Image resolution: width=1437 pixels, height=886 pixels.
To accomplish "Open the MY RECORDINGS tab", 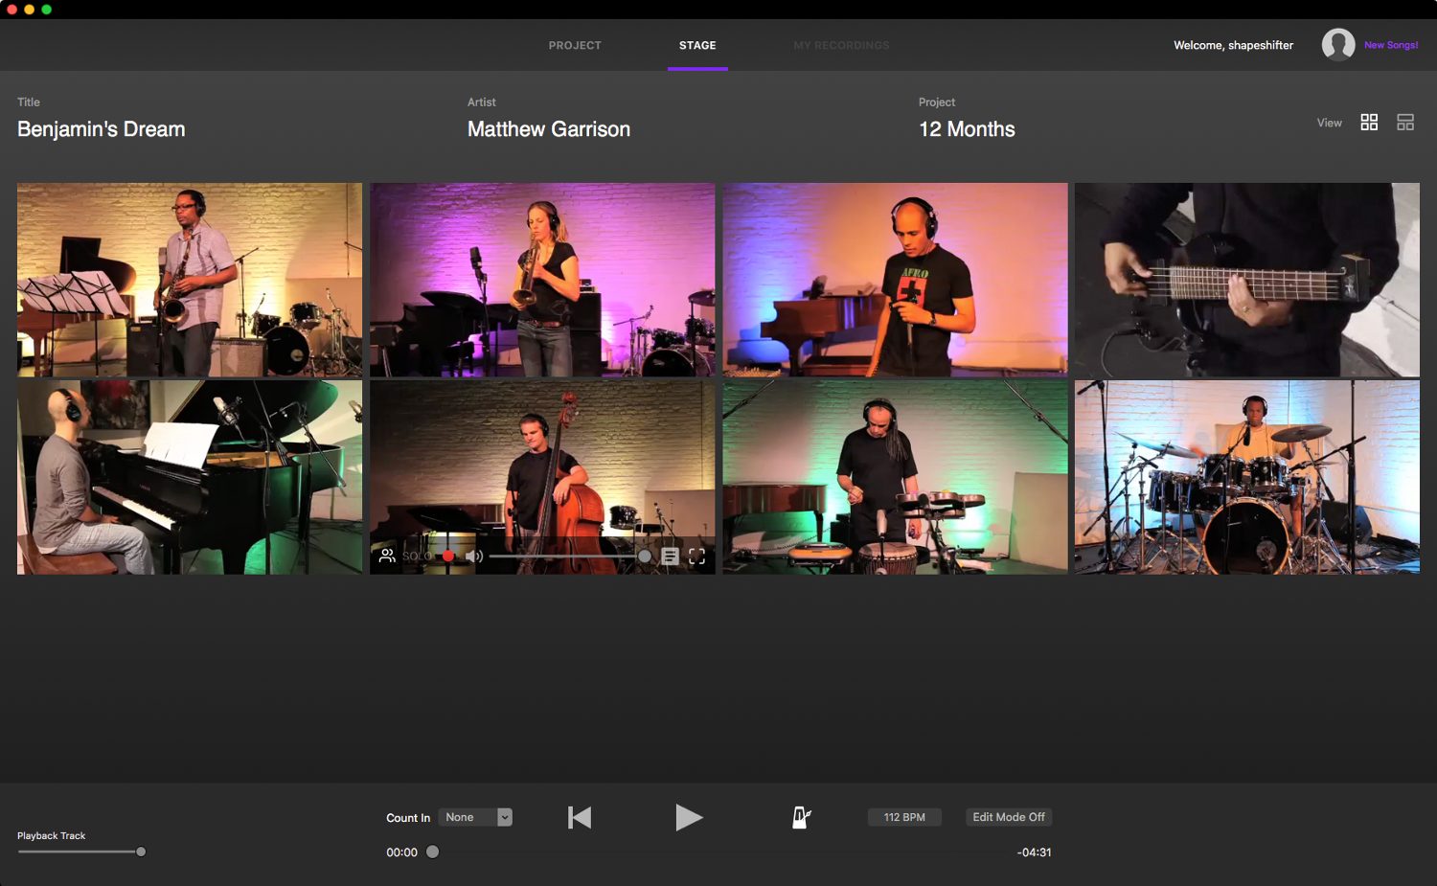I will tap(840, 44).
